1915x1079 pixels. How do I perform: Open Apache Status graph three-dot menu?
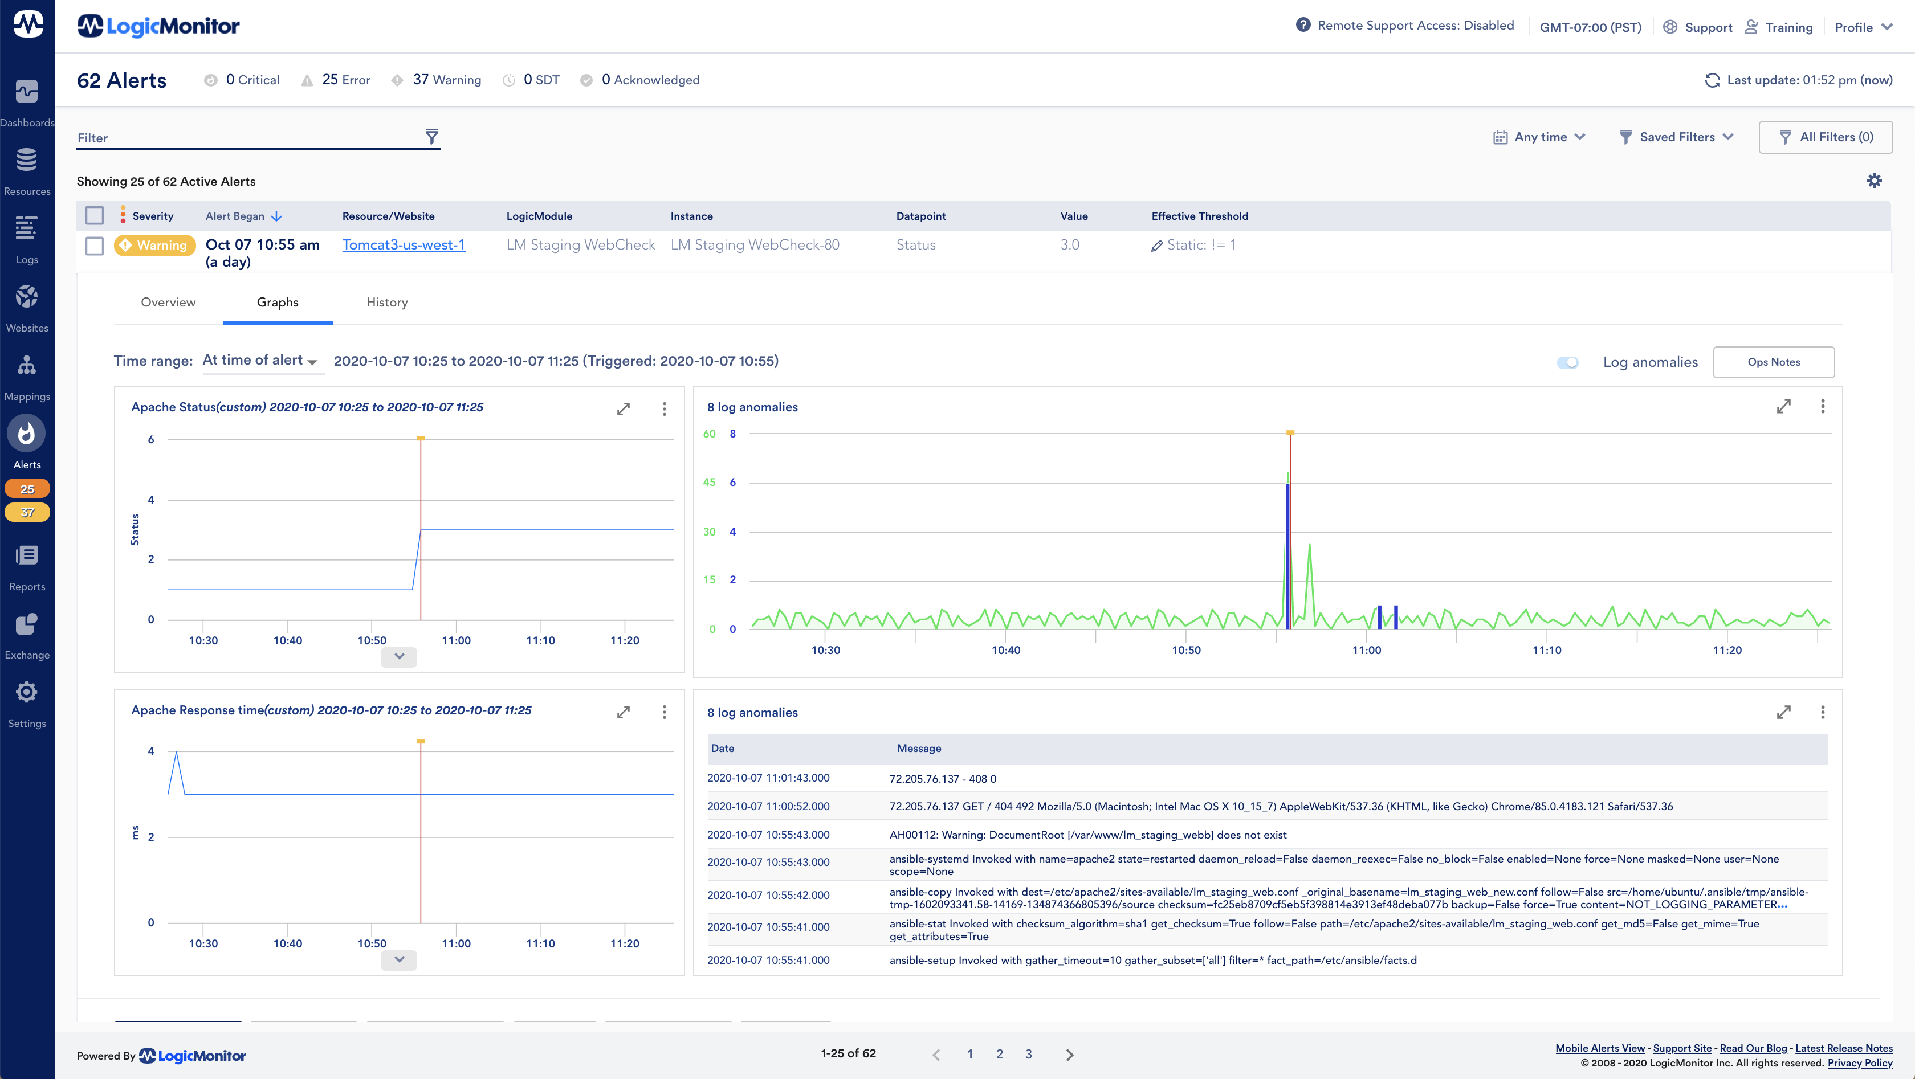[x=664, y=408]
